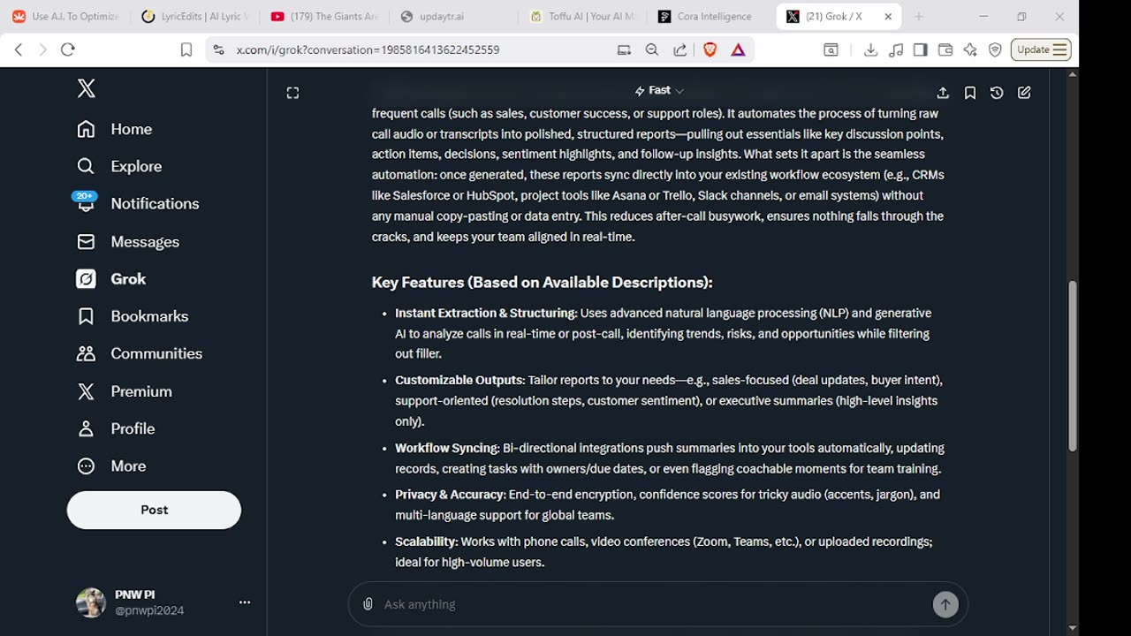The width and height of the screenshot is (1131, 636).
Task: Switch to The Giants Are YouTube tab
Action: click(325, 17)
